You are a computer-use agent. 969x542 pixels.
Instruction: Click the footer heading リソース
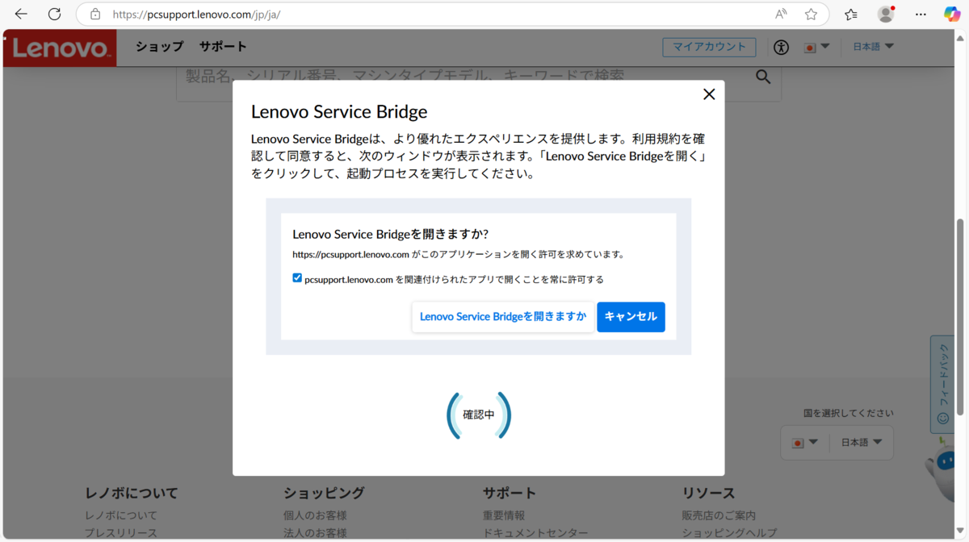pyautogui.click(x=708, y=493)
